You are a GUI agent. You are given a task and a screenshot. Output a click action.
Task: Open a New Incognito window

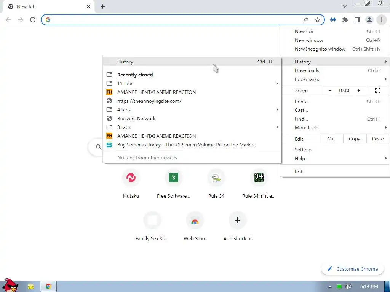coord(335,49)
